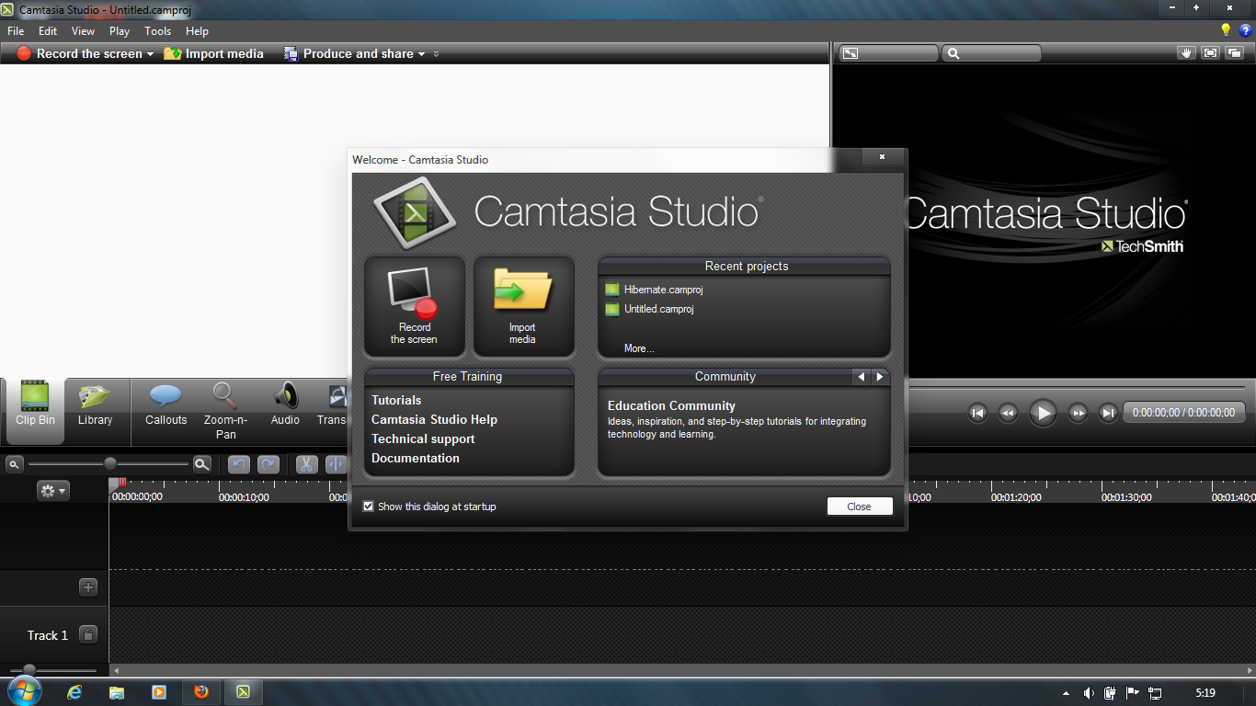The width and height of the screenshot is (1256, 706).
Task: Click the Record the screen tile in Welcome dialog
Action: pos(414,306)
